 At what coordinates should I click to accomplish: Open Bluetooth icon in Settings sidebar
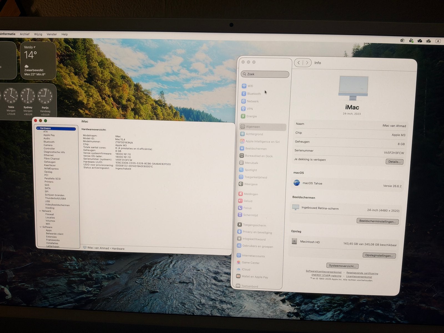click(x=244, y=94)
